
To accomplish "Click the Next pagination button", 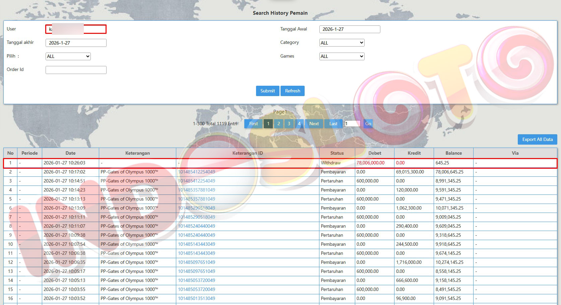I will (314, 124).
